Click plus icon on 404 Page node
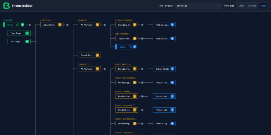Viewport: 271px width, 135px height. [x=27, y=42]
